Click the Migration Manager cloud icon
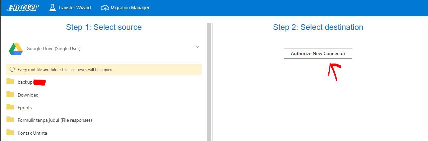The width and height of the screenshot is (428, 141). (x=105, y=8)
